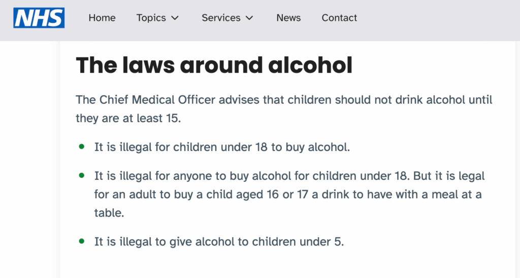Screen dimensions: 520x278
Task: Click the heading "The laws around alcohol"
Action: point(214,65)
